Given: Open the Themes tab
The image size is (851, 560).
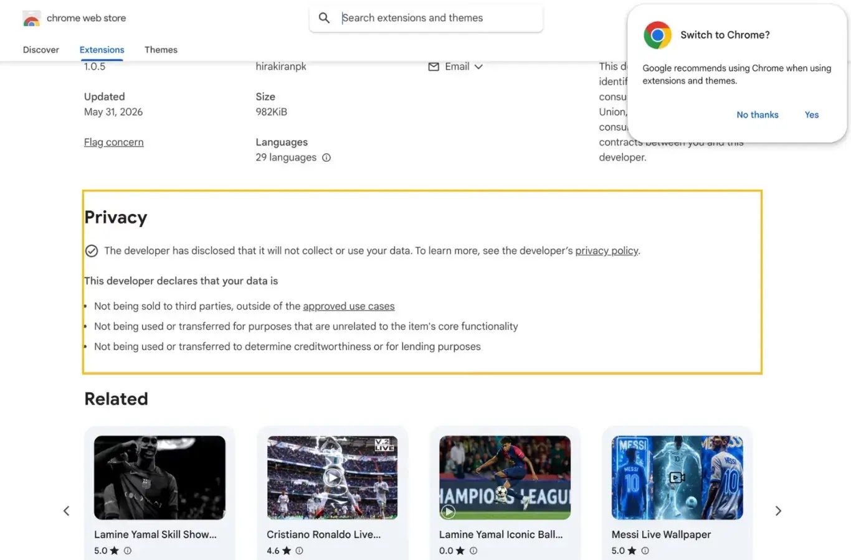Looking at the screenshot, I should [161, 50].
